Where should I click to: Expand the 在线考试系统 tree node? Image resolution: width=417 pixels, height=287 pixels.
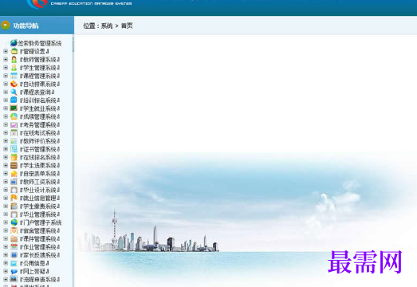tap(6, 132)
